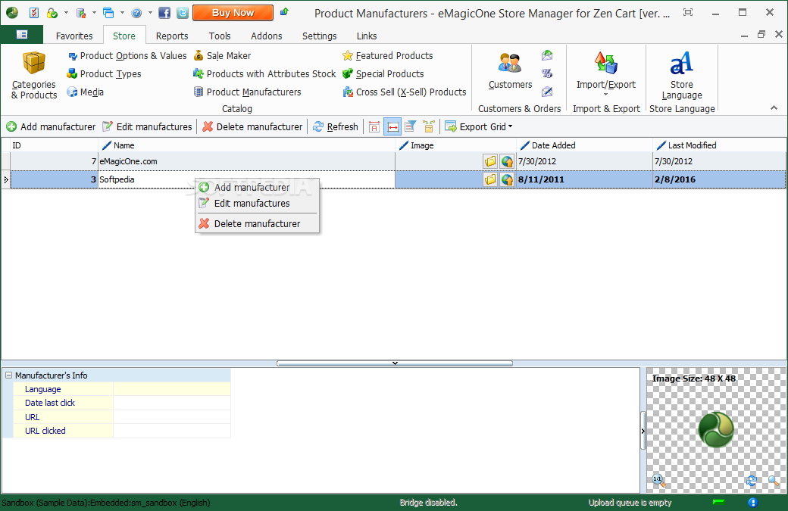The width and height of the screenshot is (788, 511).
Task: Upload image from web for eMagicOne.com row
Action: (507, 161)
